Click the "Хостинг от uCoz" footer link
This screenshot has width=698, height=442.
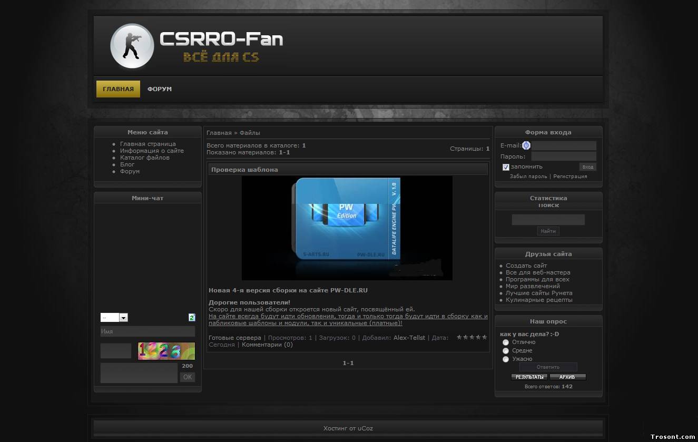pyautogui.click(x=348, y=428)
